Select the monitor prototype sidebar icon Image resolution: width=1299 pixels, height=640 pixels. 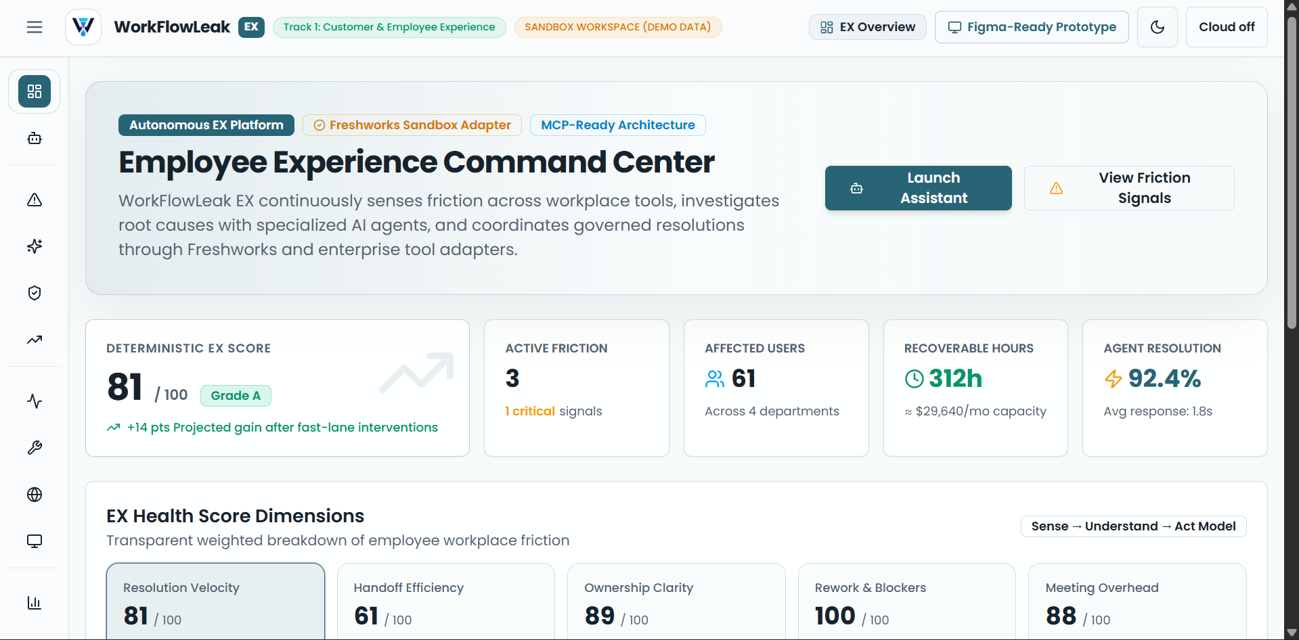click(x=35, y=541)
